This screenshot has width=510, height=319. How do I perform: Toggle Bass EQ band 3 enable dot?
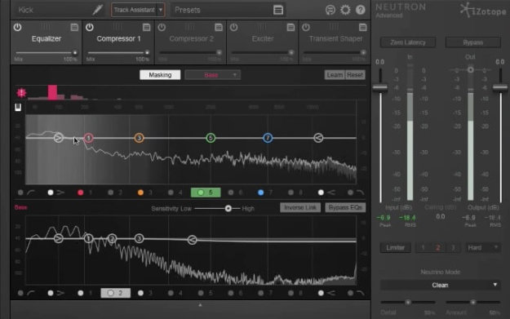click(140, 293)
